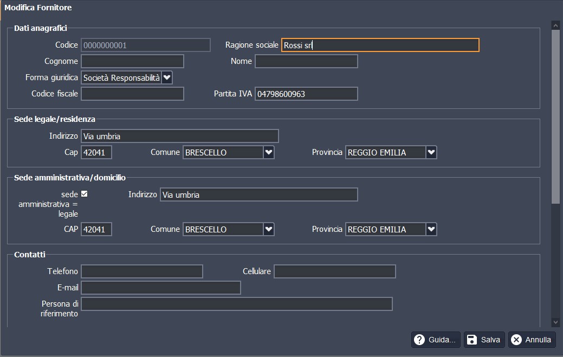Screen dimensions: 563x357
Task: Expand Comune dropdown in Sede legale
Action: tap(269, 152)
